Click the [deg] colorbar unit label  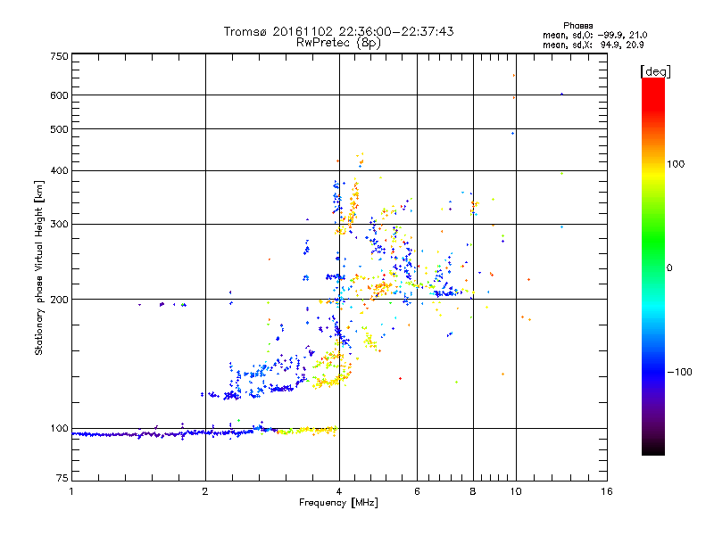pyautogui.click(x=655, y=70)
